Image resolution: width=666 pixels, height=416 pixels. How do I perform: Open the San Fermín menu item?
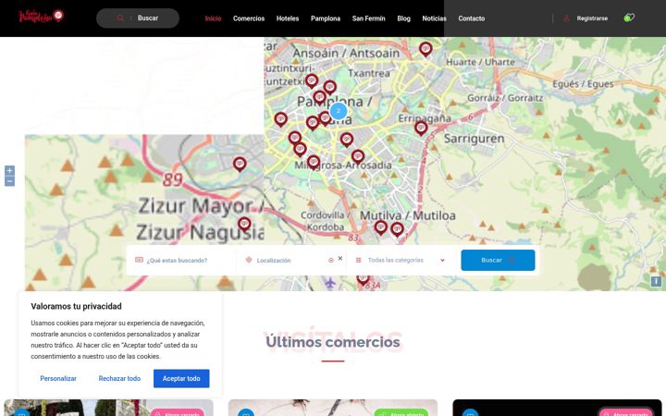(x=369, y=18)
